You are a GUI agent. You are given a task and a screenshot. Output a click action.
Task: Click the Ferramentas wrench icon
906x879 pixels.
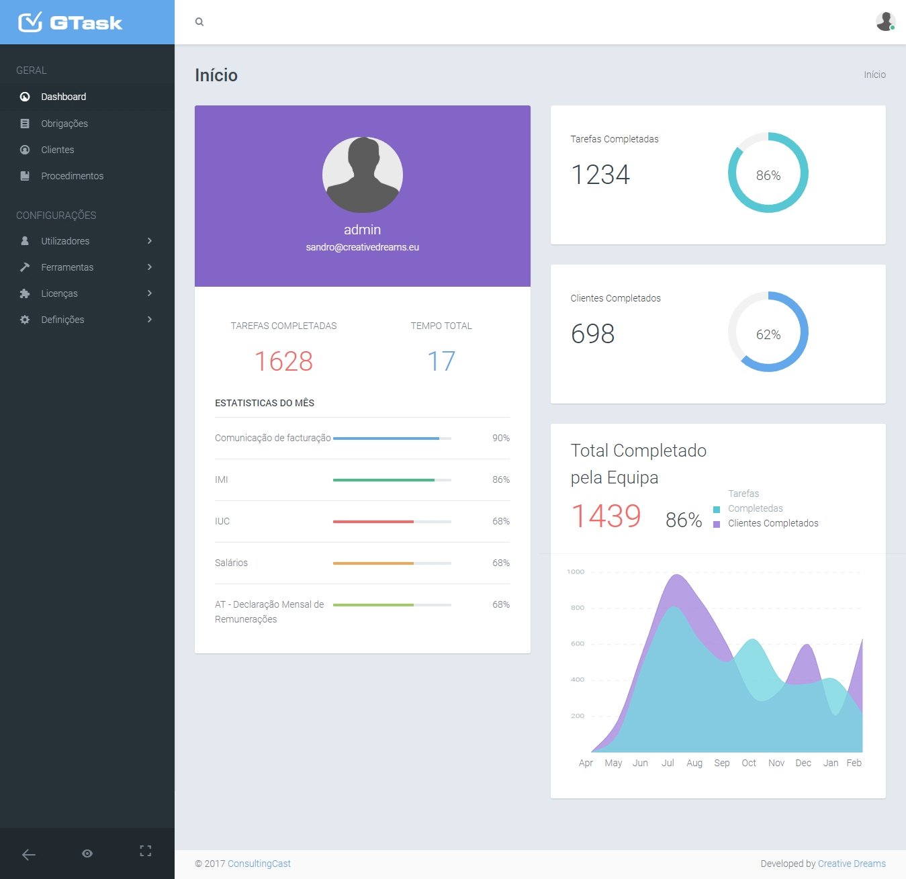coord(25,267)
